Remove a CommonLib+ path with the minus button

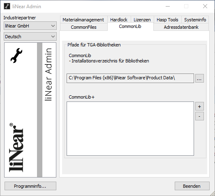(199, 116)
